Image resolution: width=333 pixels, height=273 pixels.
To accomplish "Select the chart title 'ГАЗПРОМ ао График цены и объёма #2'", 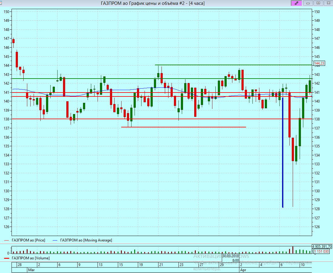I will 143,3.
